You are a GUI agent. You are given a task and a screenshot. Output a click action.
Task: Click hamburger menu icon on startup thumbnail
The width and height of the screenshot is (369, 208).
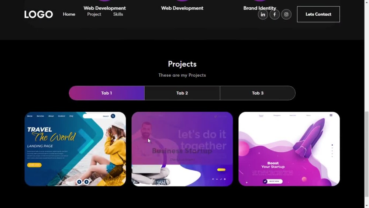(331, 115)
